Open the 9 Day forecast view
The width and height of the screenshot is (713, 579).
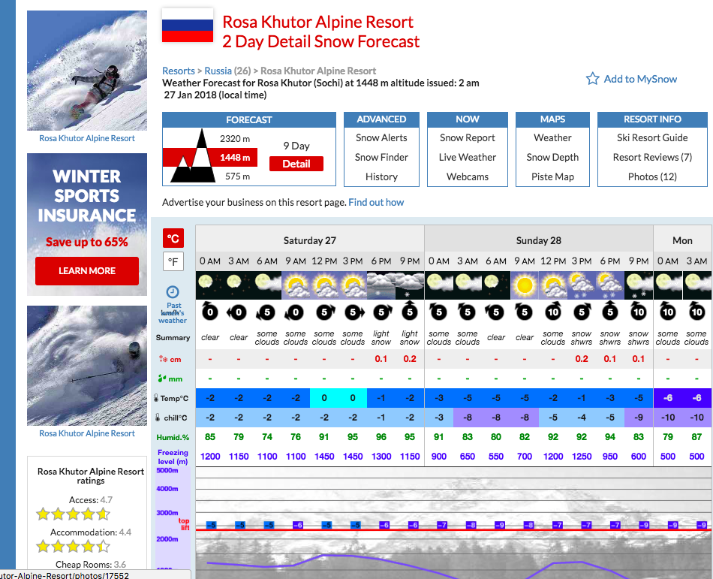(296, 146)
